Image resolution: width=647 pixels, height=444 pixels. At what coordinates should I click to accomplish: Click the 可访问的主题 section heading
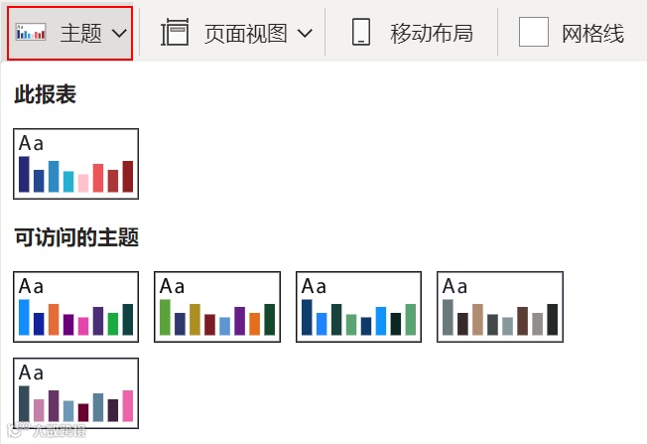pos(76,237)
